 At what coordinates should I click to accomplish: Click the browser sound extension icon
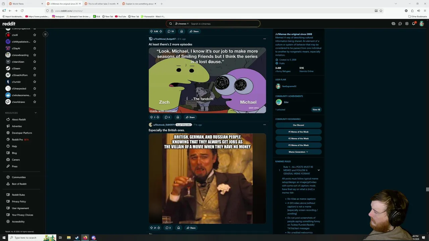point(419,11)
